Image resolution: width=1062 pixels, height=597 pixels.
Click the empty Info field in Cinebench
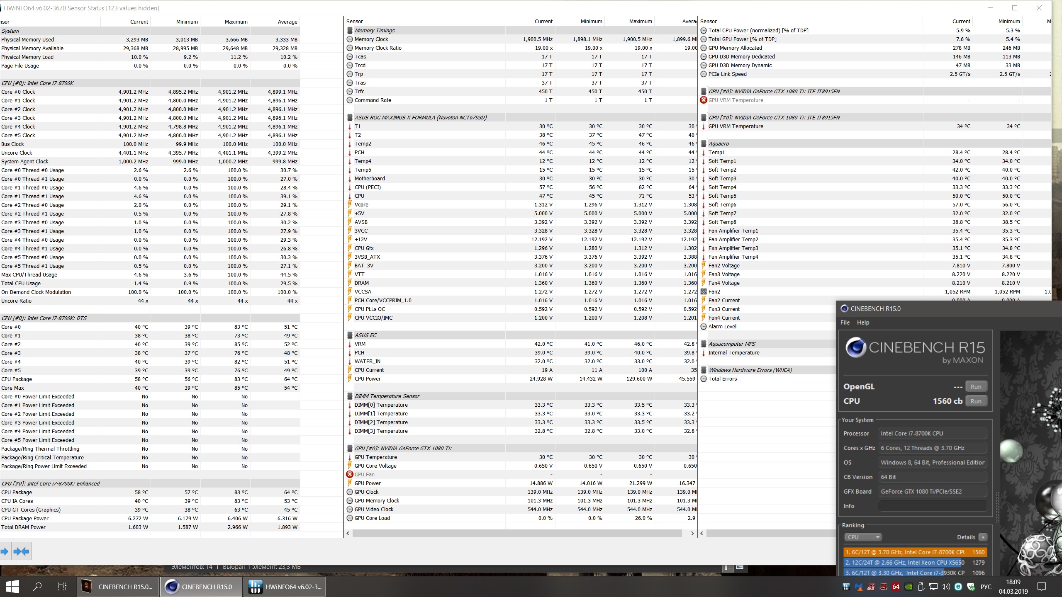coord(932,506)
